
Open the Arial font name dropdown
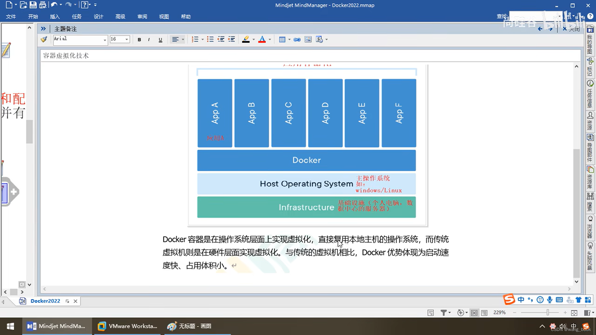105,40
